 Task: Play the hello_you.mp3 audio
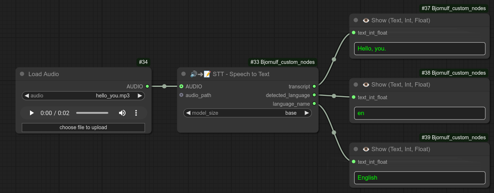pyautogui.click(x=32, y=113)
